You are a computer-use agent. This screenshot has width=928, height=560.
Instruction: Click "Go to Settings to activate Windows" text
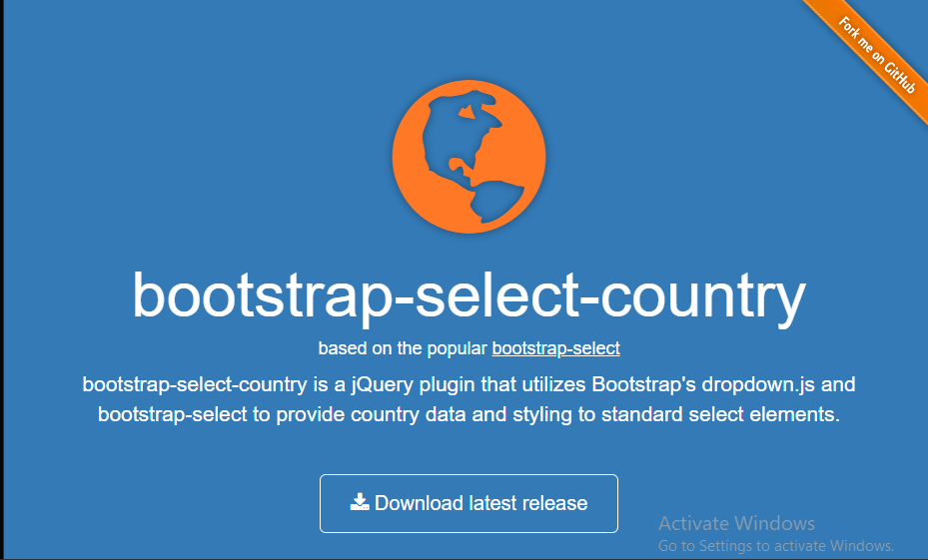tap(776, 545)
